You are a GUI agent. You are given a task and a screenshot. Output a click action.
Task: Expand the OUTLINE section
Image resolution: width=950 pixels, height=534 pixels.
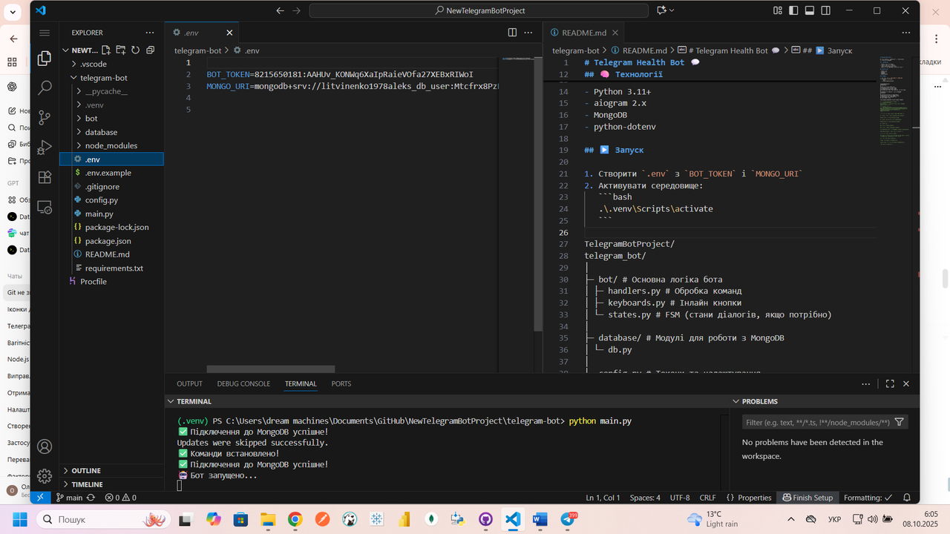tap(111, 470)
